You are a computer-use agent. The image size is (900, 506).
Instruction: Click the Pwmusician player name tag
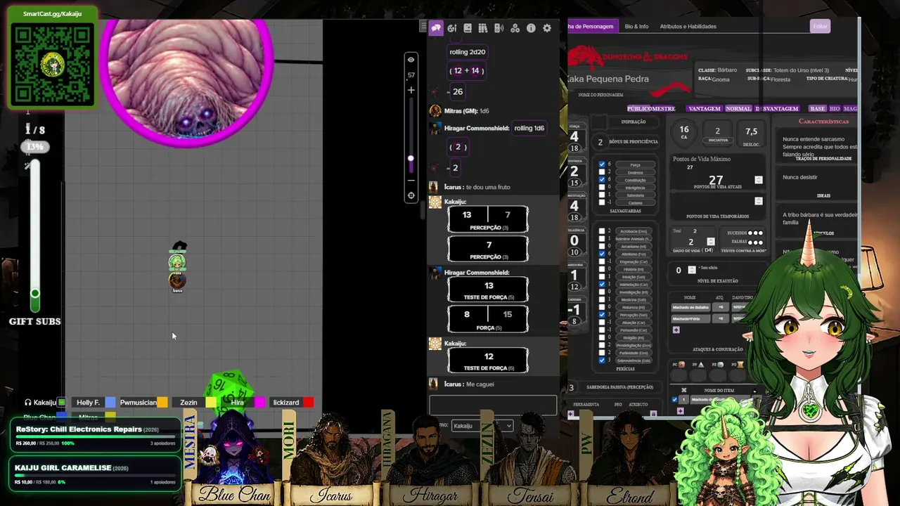(138, 403)
